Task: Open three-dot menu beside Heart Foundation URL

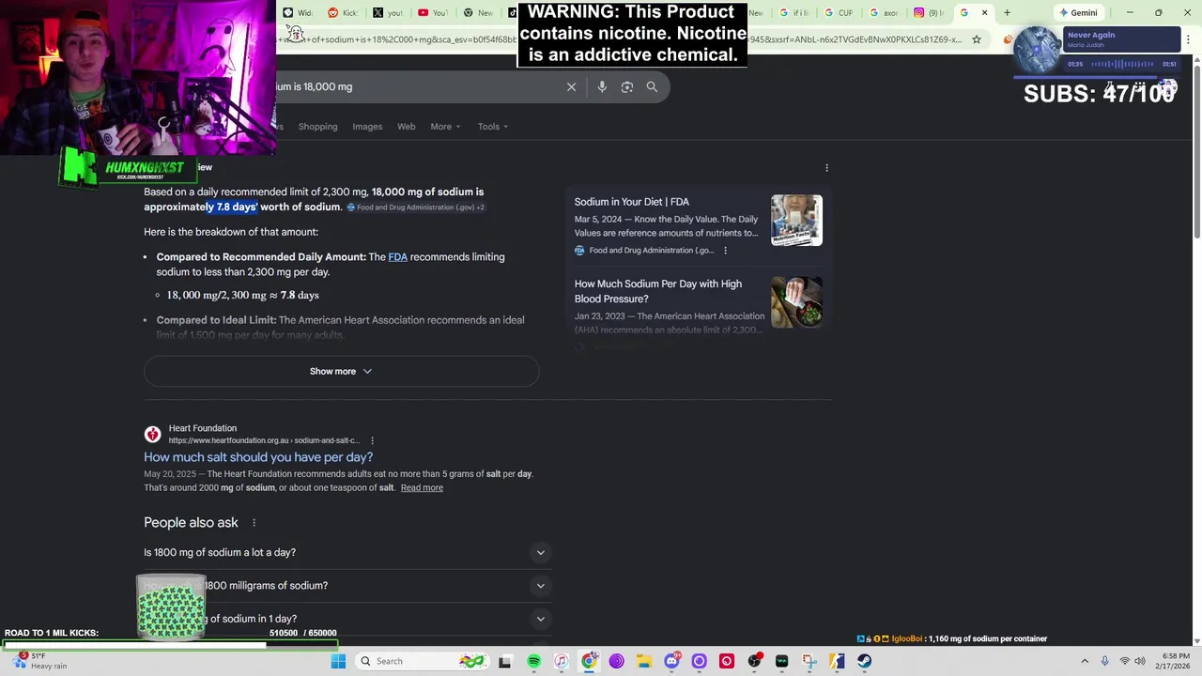Action: [x=372, y=440]
